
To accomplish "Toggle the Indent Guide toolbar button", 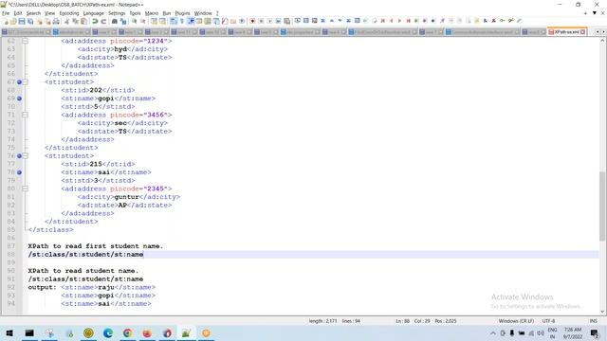I will (x=191, y=21).
